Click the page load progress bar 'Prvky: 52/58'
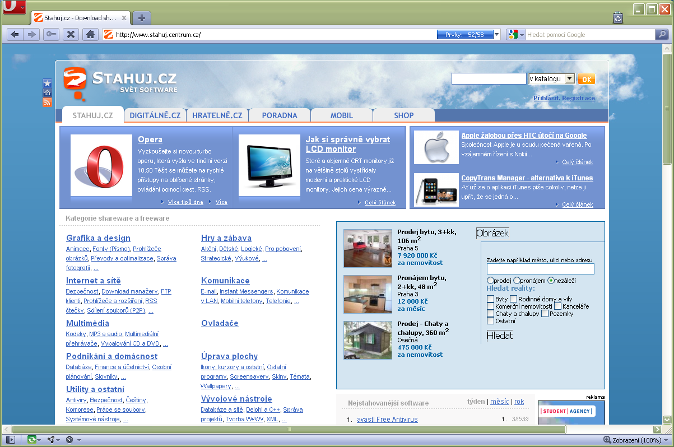 point(465,35)
